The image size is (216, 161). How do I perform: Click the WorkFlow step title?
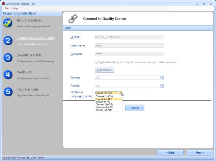point(24,72)
